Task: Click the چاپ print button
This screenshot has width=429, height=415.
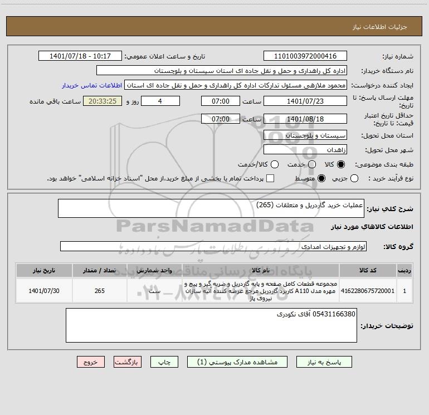Action: 164,362
